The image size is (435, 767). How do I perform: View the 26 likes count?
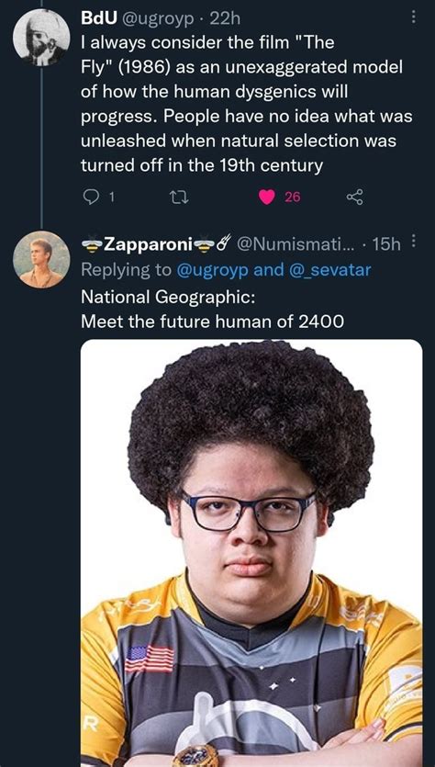292,197
